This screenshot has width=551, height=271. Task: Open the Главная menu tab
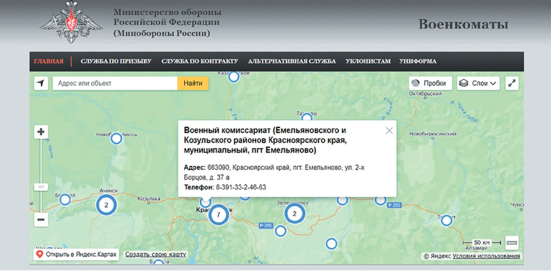[x=48, y=61]
